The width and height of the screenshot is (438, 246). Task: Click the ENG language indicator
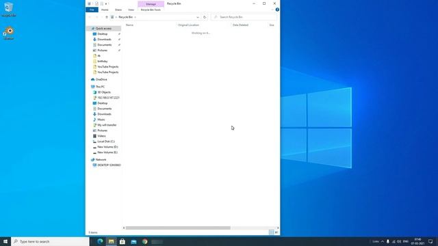point(406,241)
